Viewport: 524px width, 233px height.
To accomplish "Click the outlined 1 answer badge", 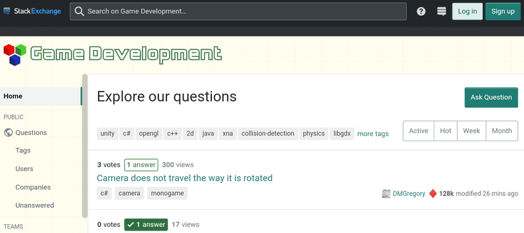I will [141, 165].
